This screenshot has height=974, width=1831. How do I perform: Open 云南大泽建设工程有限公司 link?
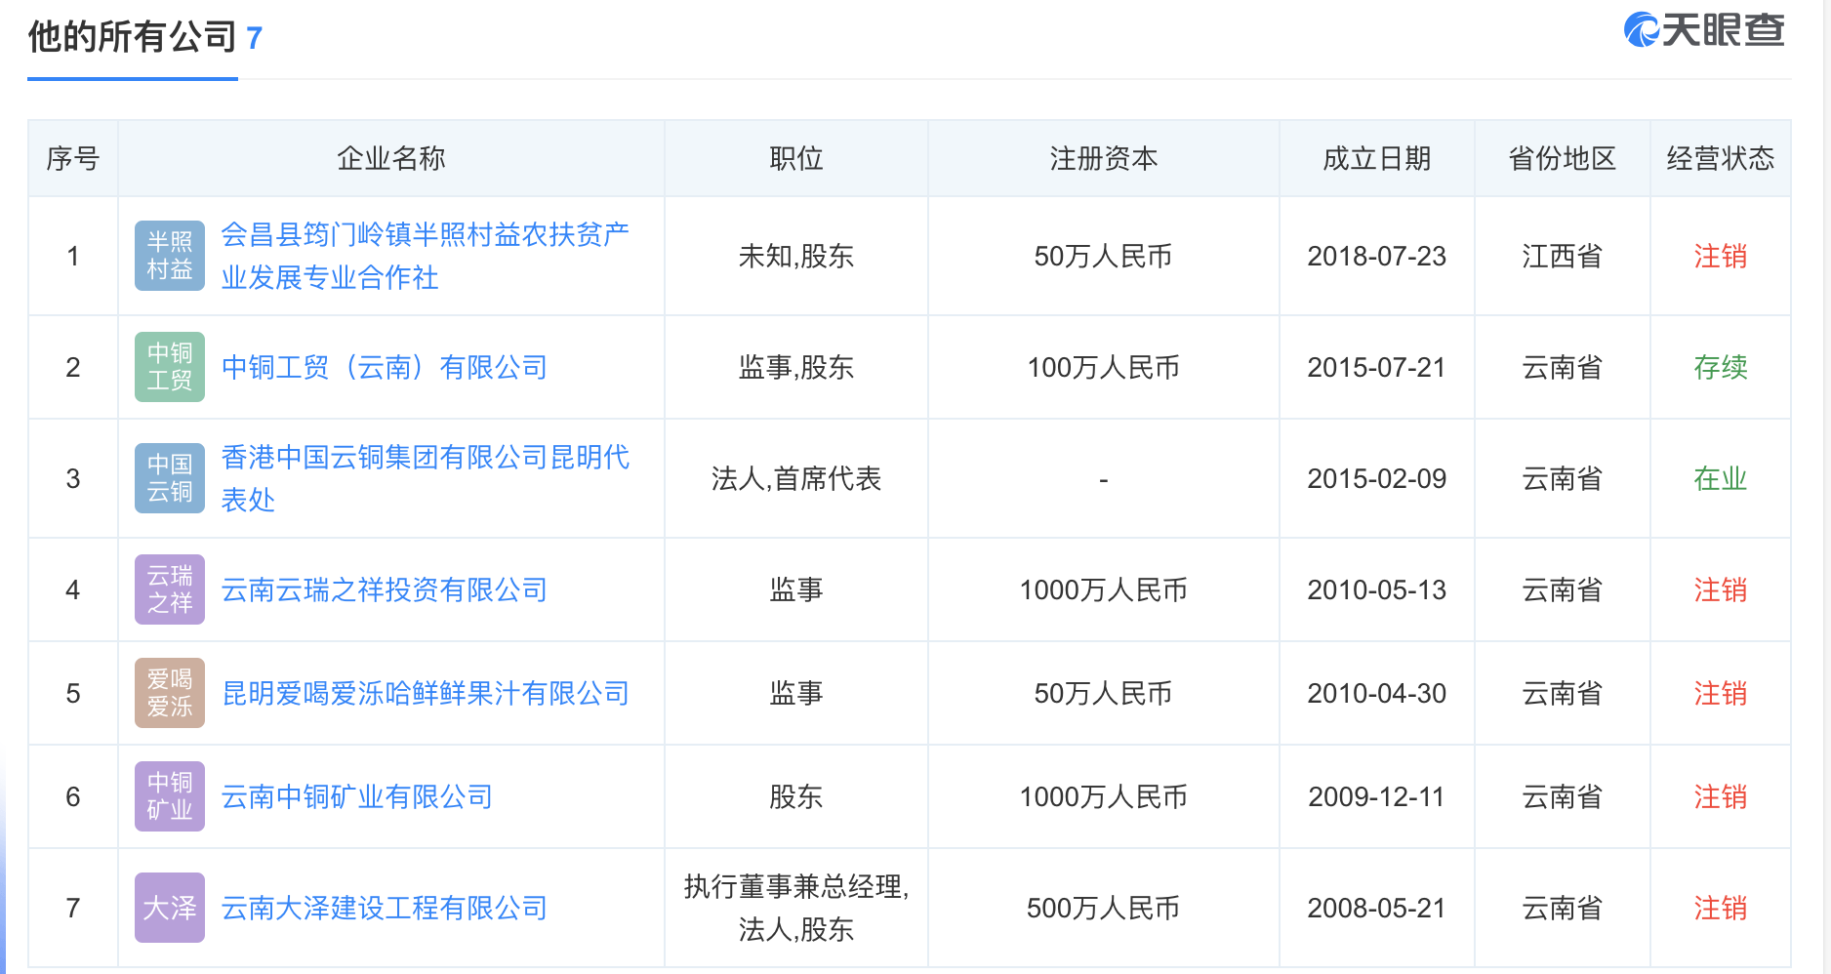[x=385, y=908]
